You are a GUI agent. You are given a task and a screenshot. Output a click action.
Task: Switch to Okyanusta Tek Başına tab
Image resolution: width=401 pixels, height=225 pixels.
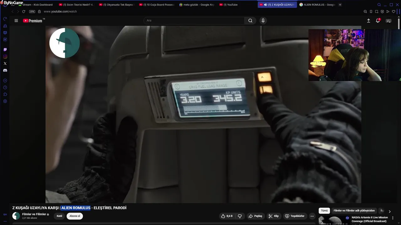pos(116,5)
